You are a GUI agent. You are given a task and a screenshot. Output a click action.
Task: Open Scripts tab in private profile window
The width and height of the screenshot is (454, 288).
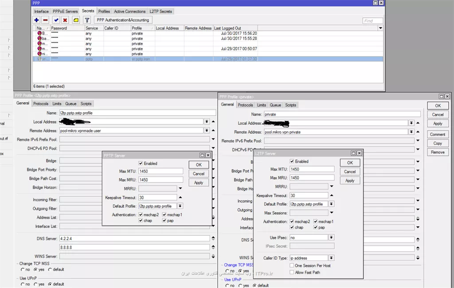(x=290, y=105)
